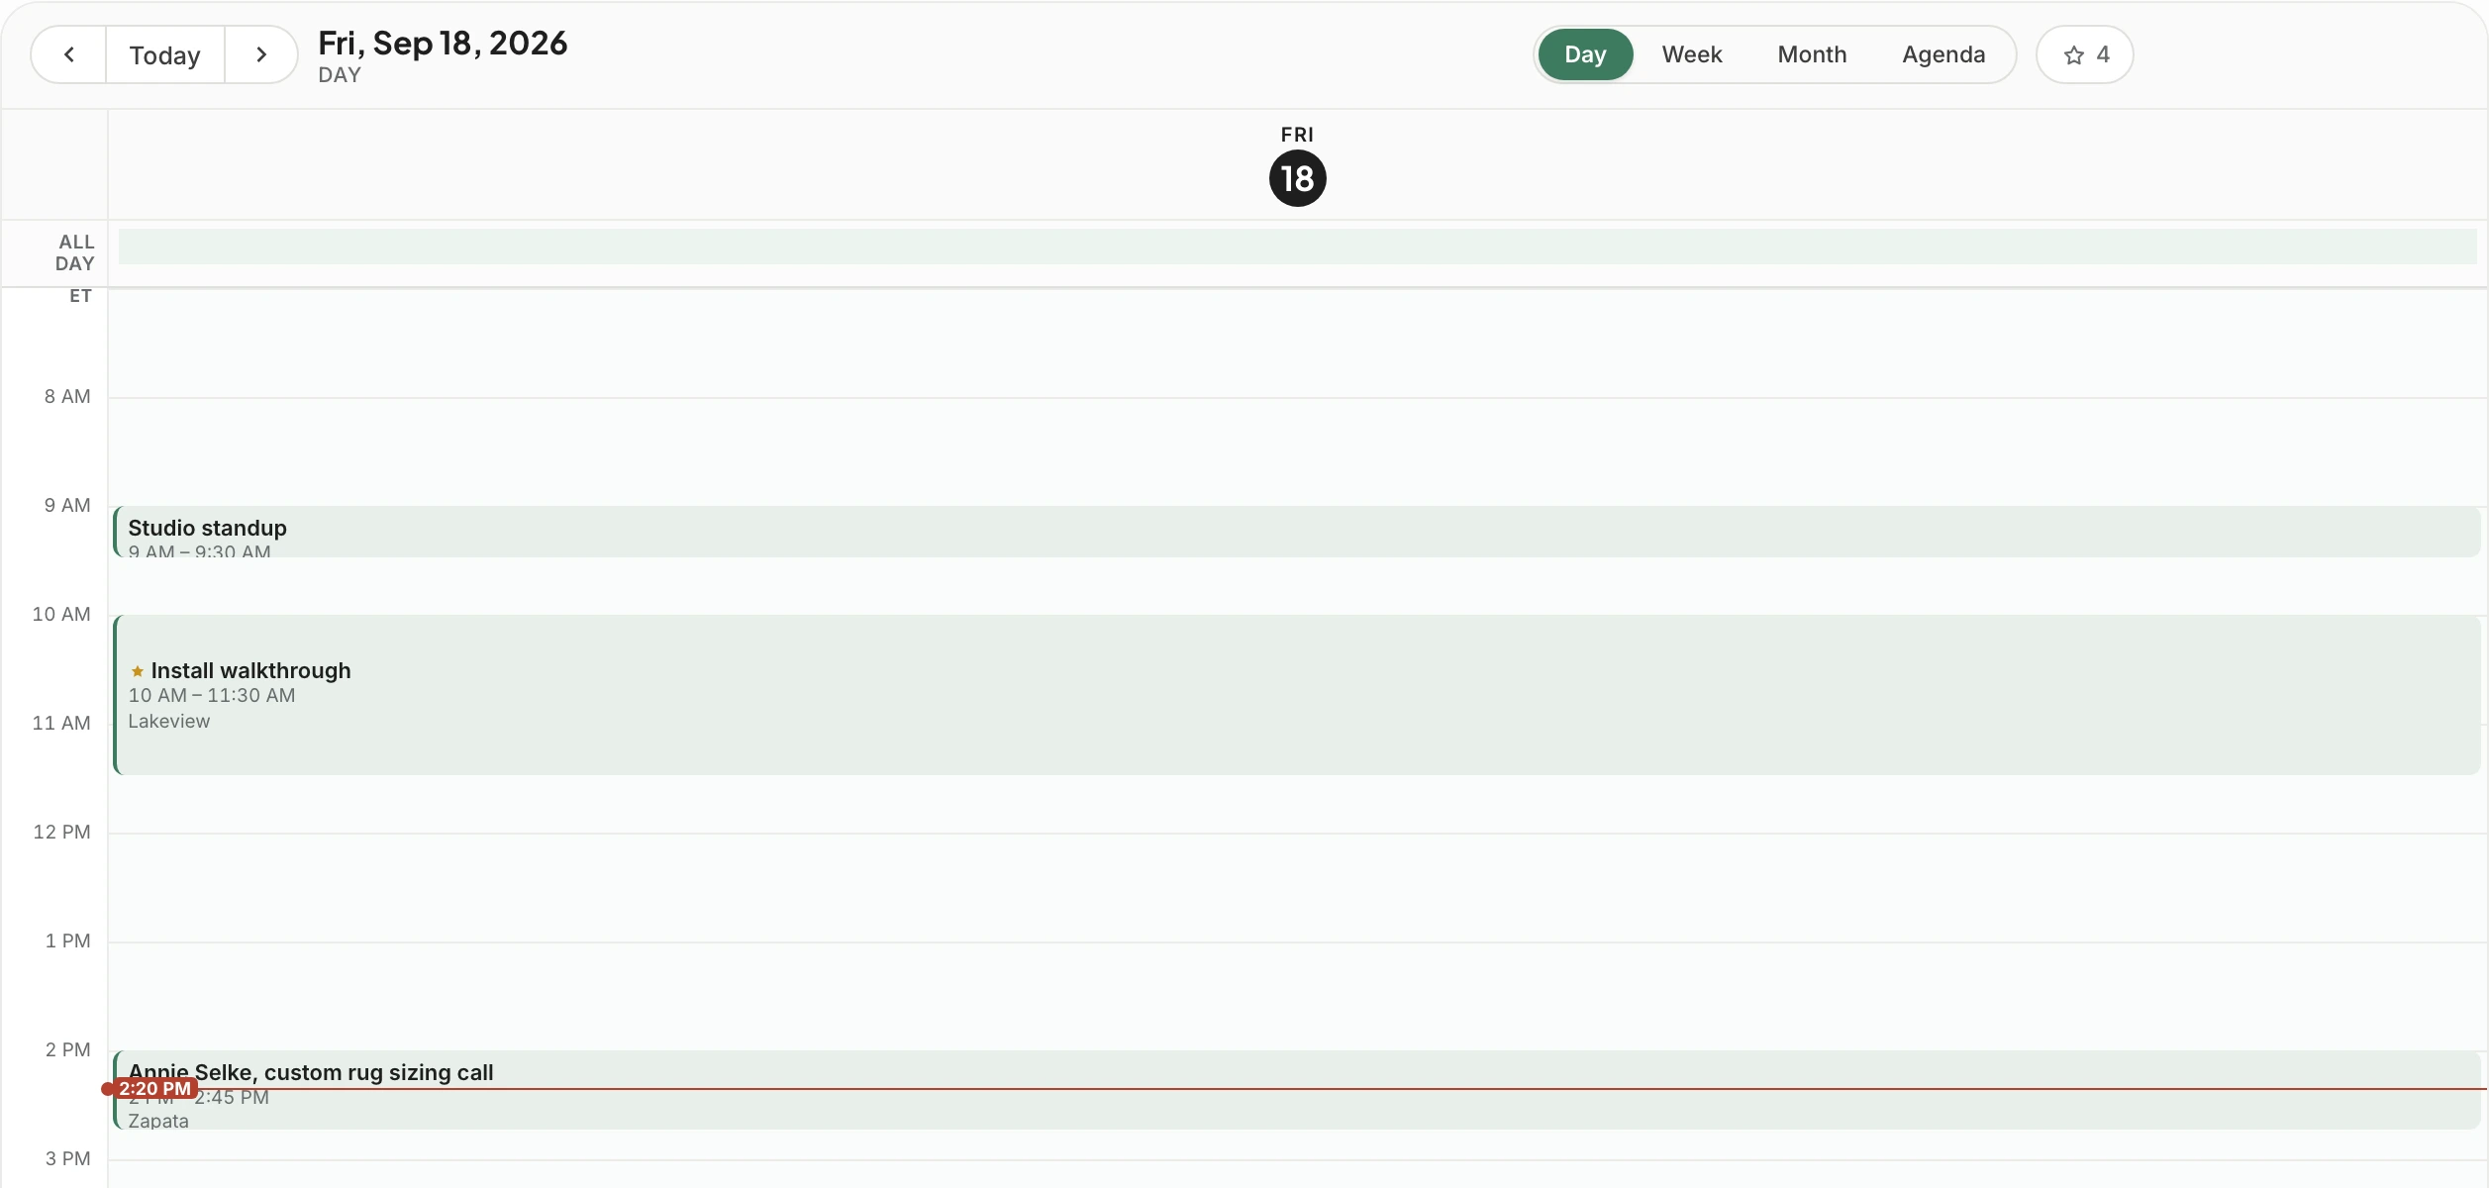Open the Studio standup event
Viewport: 2489px width, 1188px height.
point(1297,532)
